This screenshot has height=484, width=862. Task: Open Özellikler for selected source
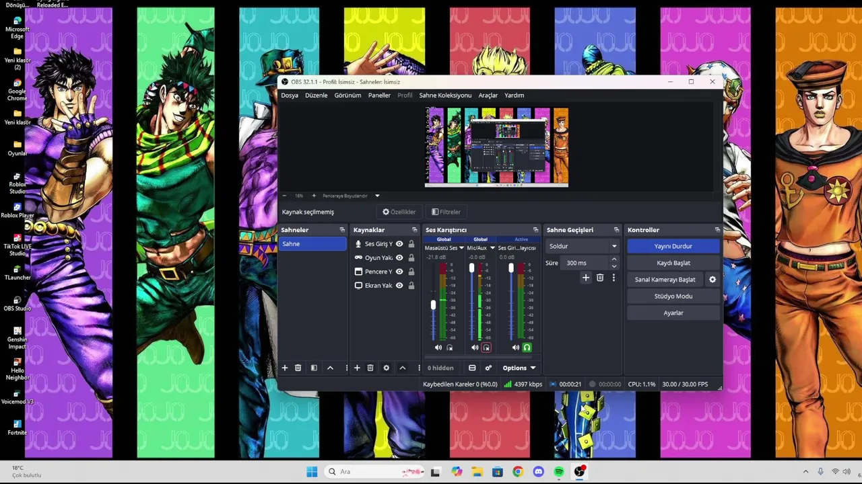tap(399, 212)
